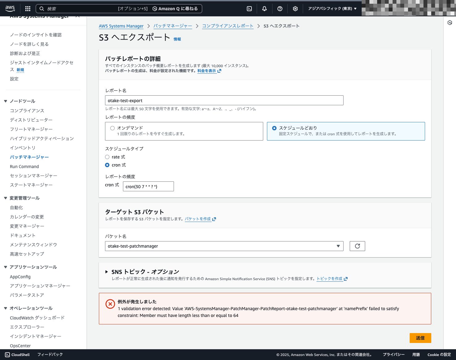Screen dimensions: 456x360
Task: Click the レポート名 text field
Action: (x=224, y=100)
